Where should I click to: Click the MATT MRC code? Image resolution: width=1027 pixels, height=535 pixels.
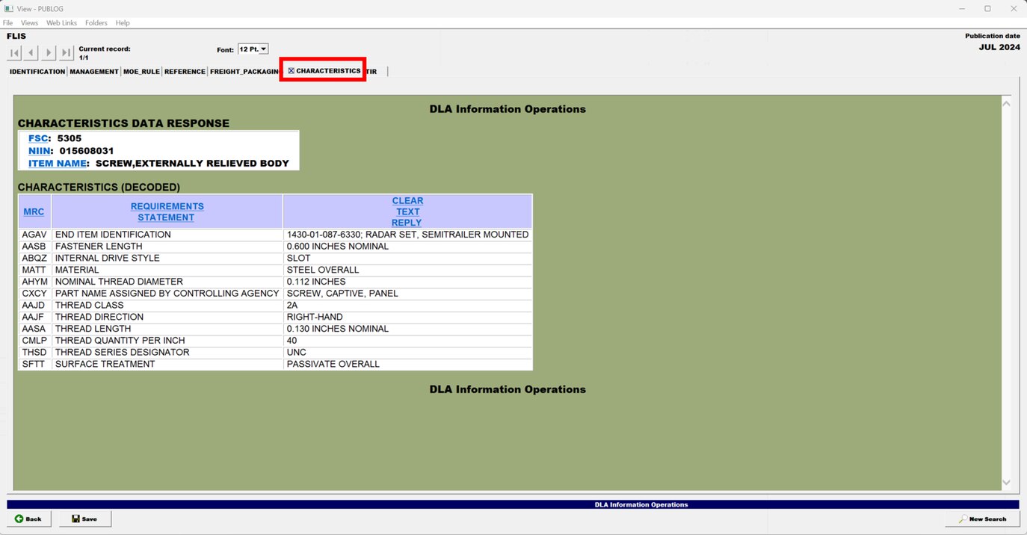coord(34,270)
